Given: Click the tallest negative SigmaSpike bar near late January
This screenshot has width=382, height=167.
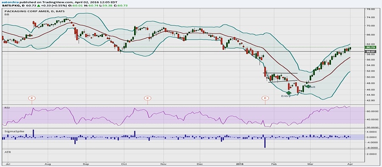Looking at the screenshot, I should click(x=265, y=143).
